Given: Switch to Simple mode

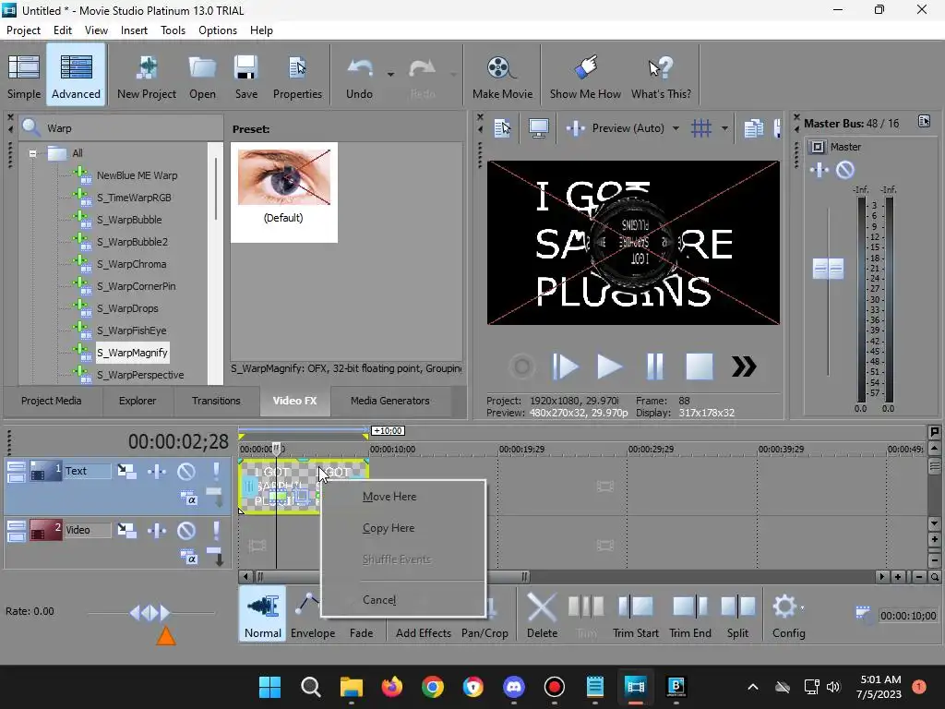Looking at the screenshot, I should (x=24, y=77).
